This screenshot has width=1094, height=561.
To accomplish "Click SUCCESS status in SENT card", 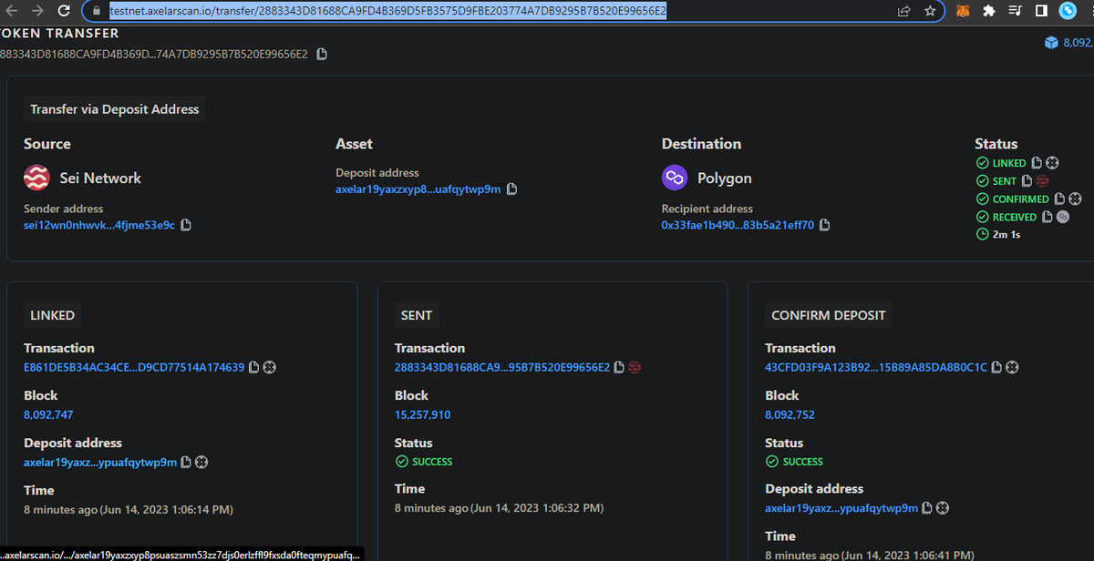I will [425, 462].
